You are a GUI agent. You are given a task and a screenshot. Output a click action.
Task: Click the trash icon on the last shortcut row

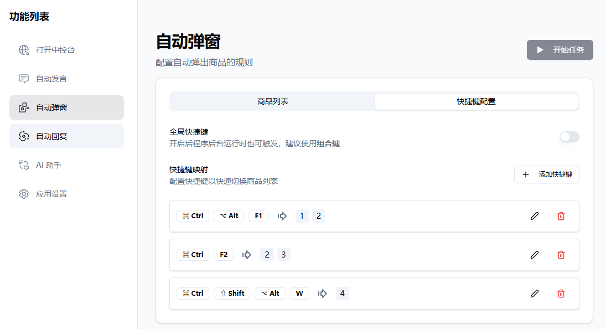point(561,293)
